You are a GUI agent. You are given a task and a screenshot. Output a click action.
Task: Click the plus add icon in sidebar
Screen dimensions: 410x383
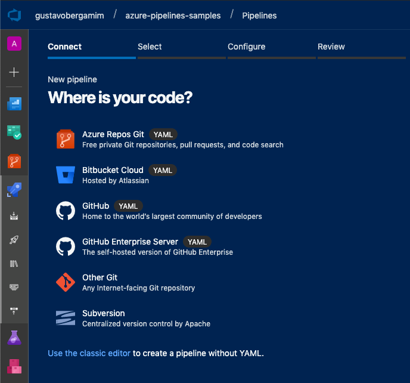point(14,72)
